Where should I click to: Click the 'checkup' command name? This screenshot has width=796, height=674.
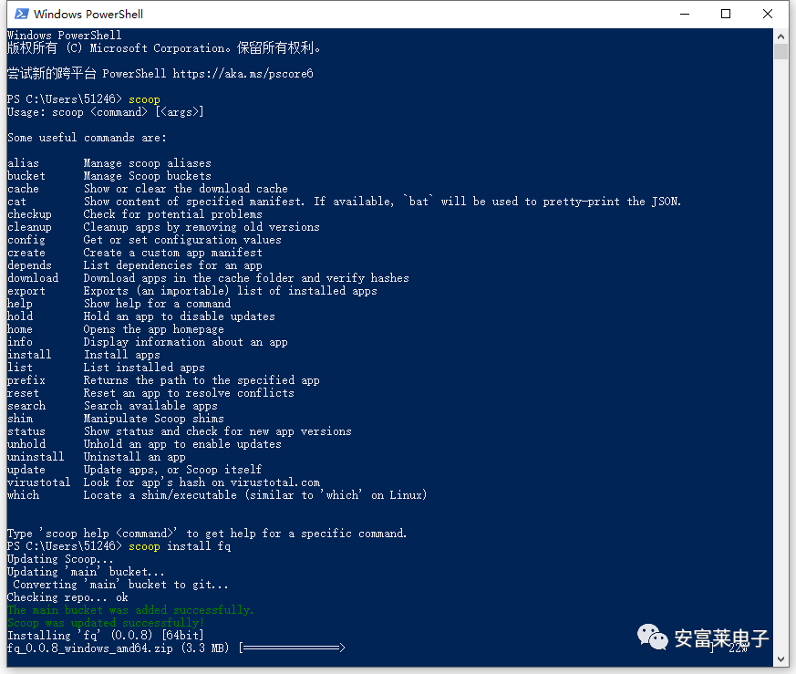(29, 214)
